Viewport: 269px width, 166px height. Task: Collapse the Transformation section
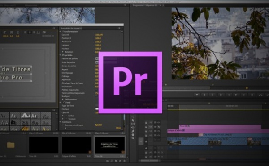click(60, 32)
